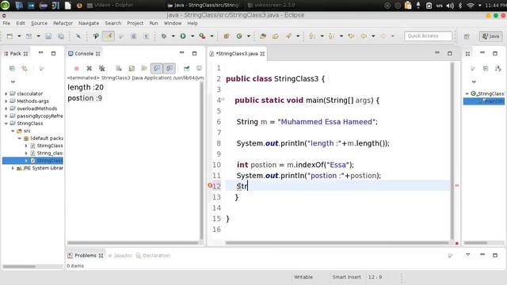The width and height of the screenshot is (507, 285).
Task: Click the New Java Package toolbar icon
Action: [227, 36]
